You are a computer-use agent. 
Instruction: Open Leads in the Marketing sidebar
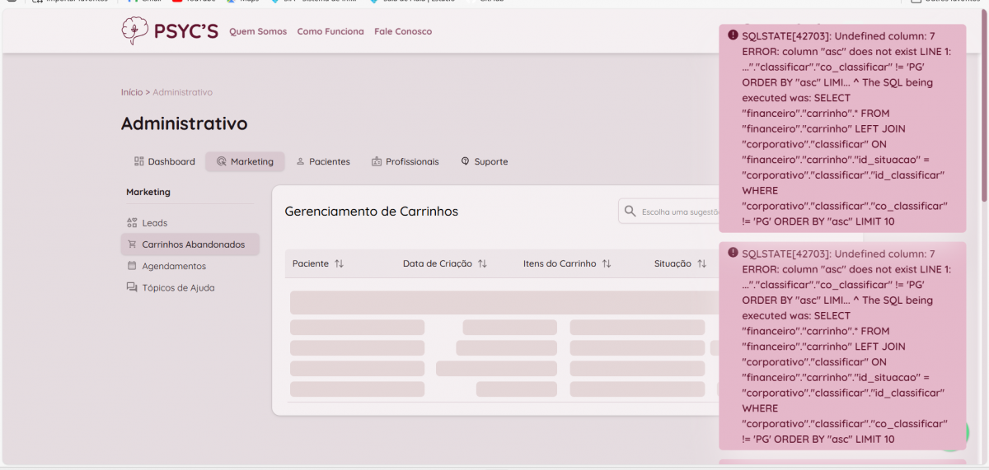154,223
